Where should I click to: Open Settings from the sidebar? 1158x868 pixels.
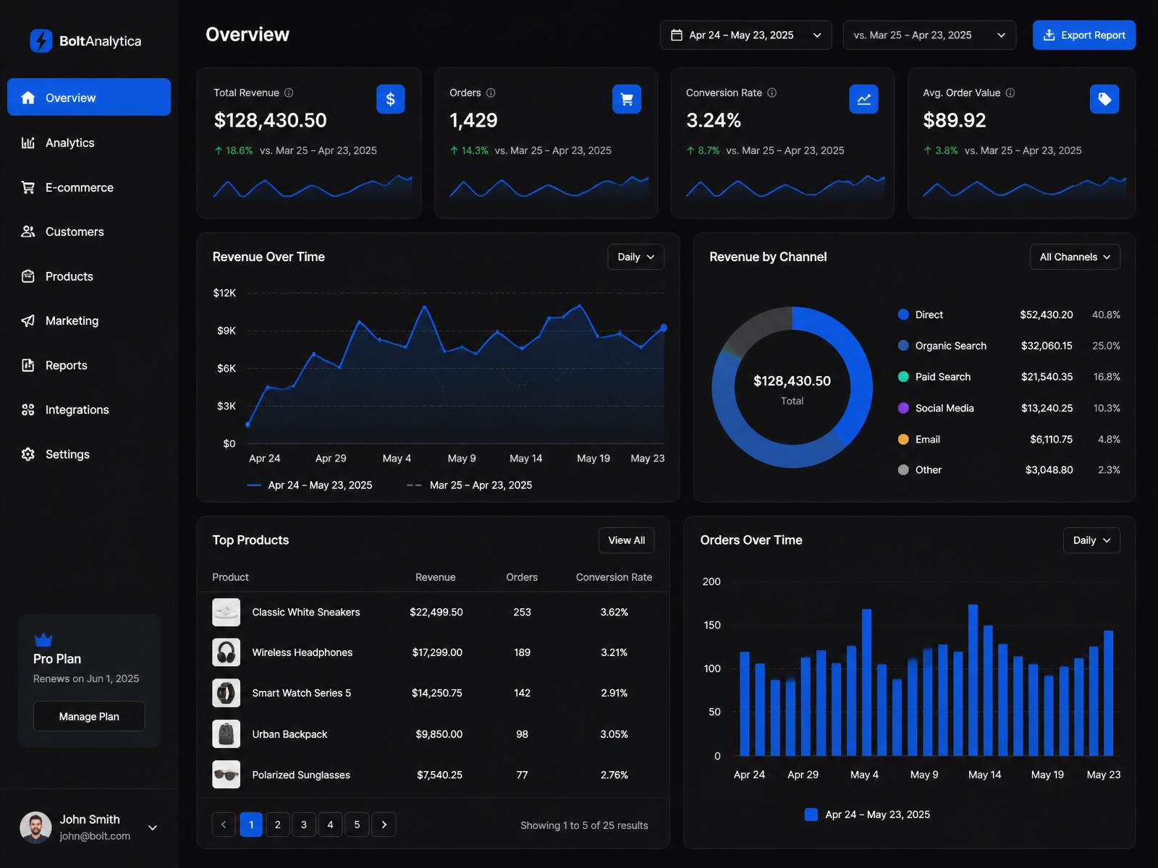pyautogui.click(x=89, y=454)
